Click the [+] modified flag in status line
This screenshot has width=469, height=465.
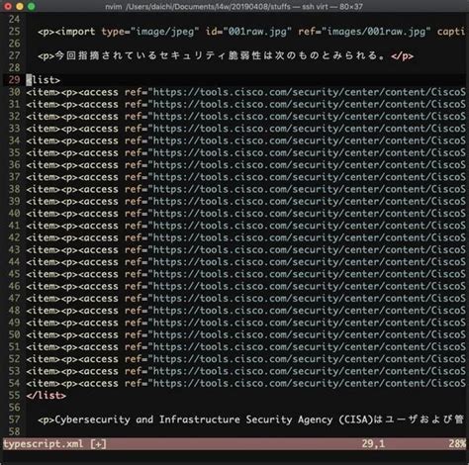98,444
